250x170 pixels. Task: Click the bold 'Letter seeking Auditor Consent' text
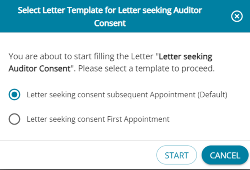click(185, 56)
